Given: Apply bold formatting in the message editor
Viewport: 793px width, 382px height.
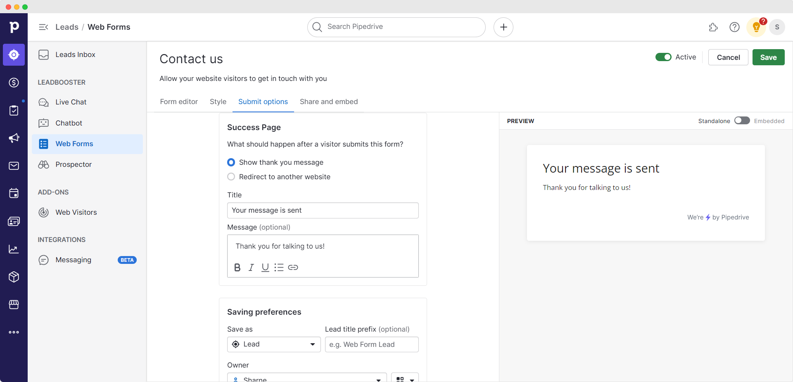Looking at the screenshot, I should [237, 268].
